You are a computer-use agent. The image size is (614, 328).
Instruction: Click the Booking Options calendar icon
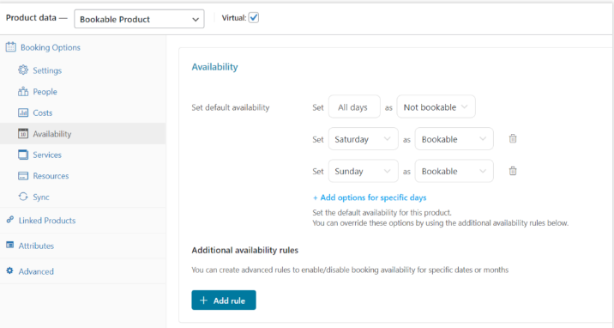[x=10, y=47]
